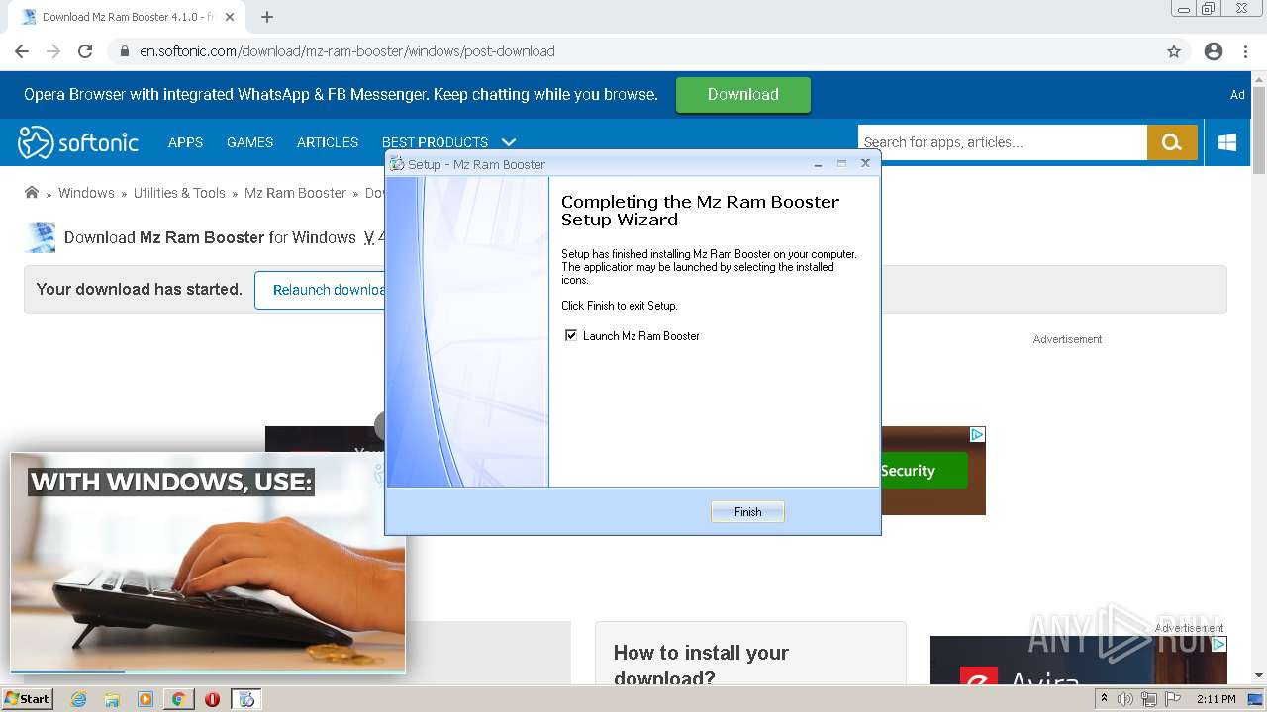Viewport: 1267px width, 712px height.
Task: Open the Mz Ram Booster breadcrumb link
Action: pyautogui.click(x=295, y=193)
